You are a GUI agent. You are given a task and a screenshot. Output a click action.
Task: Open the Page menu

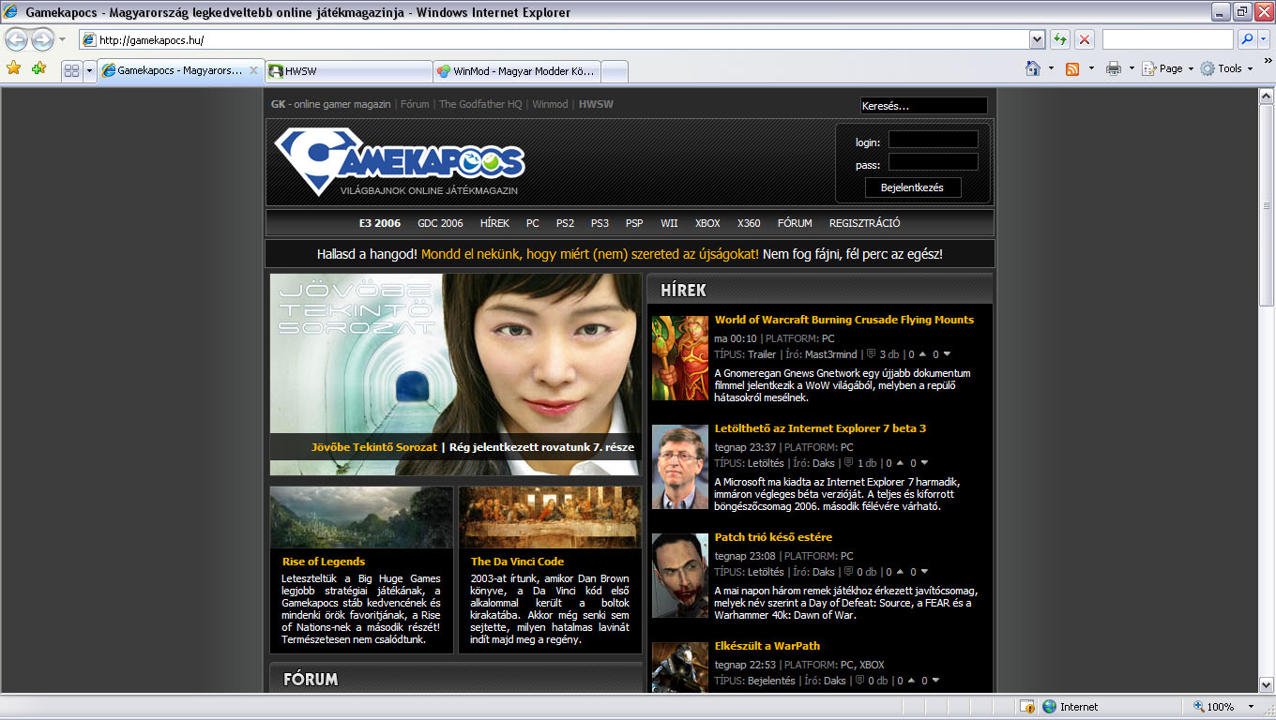coord(1168,68)
